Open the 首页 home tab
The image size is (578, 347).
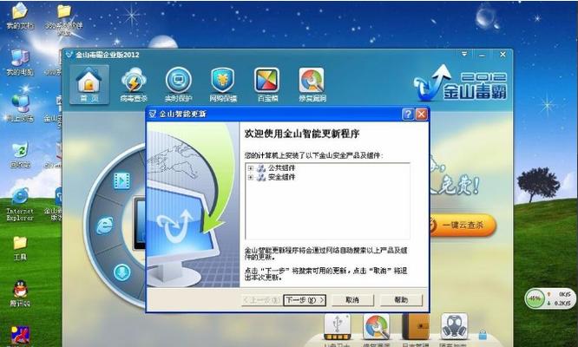point(89,85)
